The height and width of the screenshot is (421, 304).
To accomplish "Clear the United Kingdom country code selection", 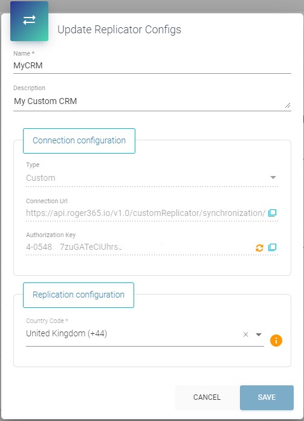I will (x=245, y=335).
